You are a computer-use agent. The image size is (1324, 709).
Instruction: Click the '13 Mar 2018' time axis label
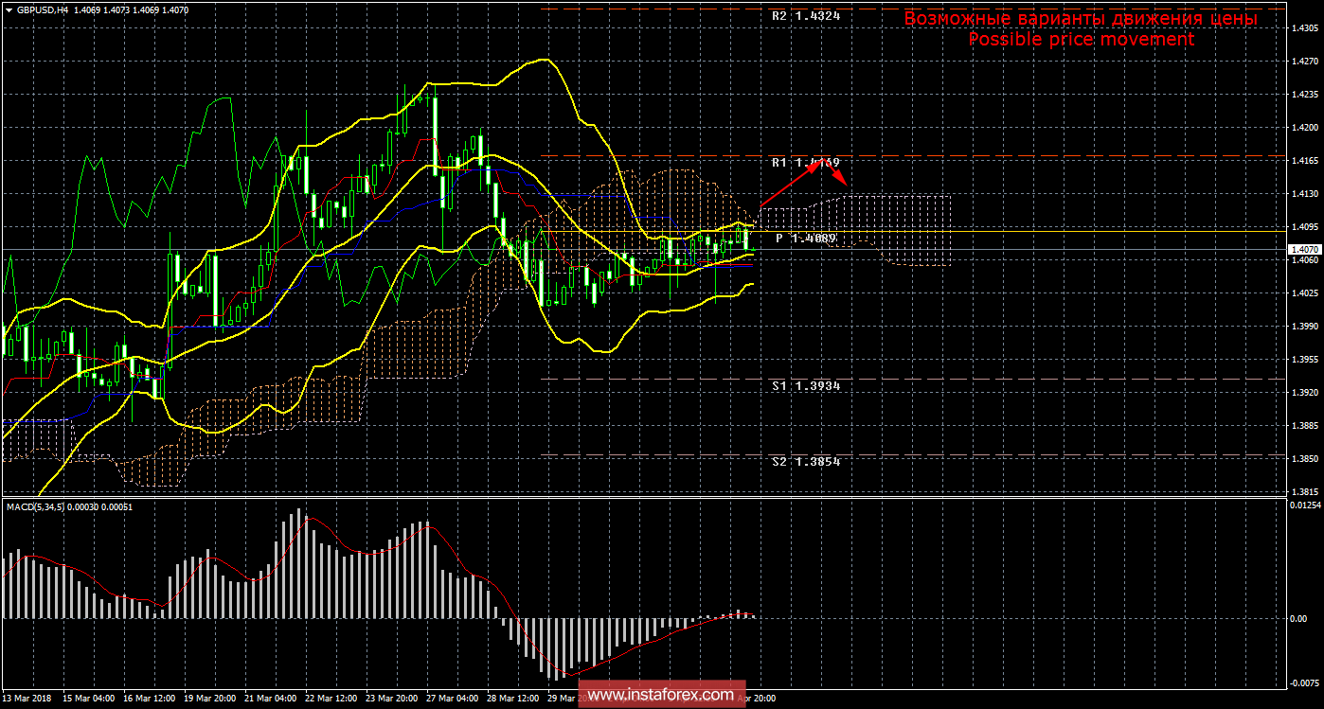click(29, 699)
